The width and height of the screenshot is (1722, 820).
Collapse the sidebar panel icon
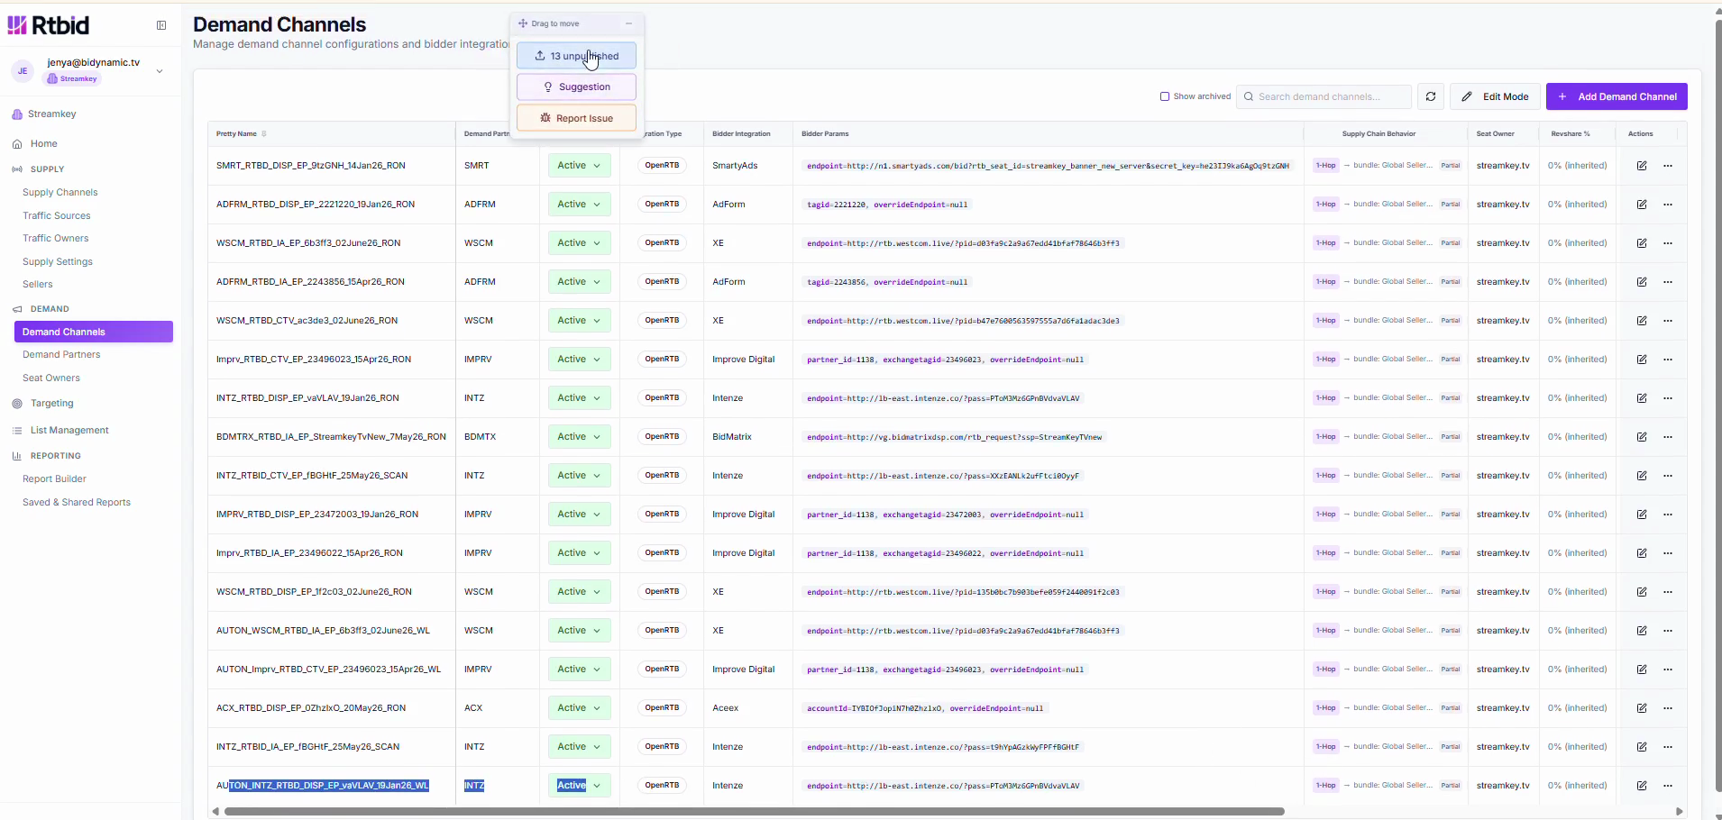tap(161, 25)
